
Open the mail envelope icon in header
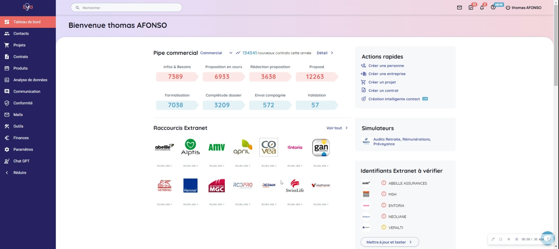click(x=459, y=8)
